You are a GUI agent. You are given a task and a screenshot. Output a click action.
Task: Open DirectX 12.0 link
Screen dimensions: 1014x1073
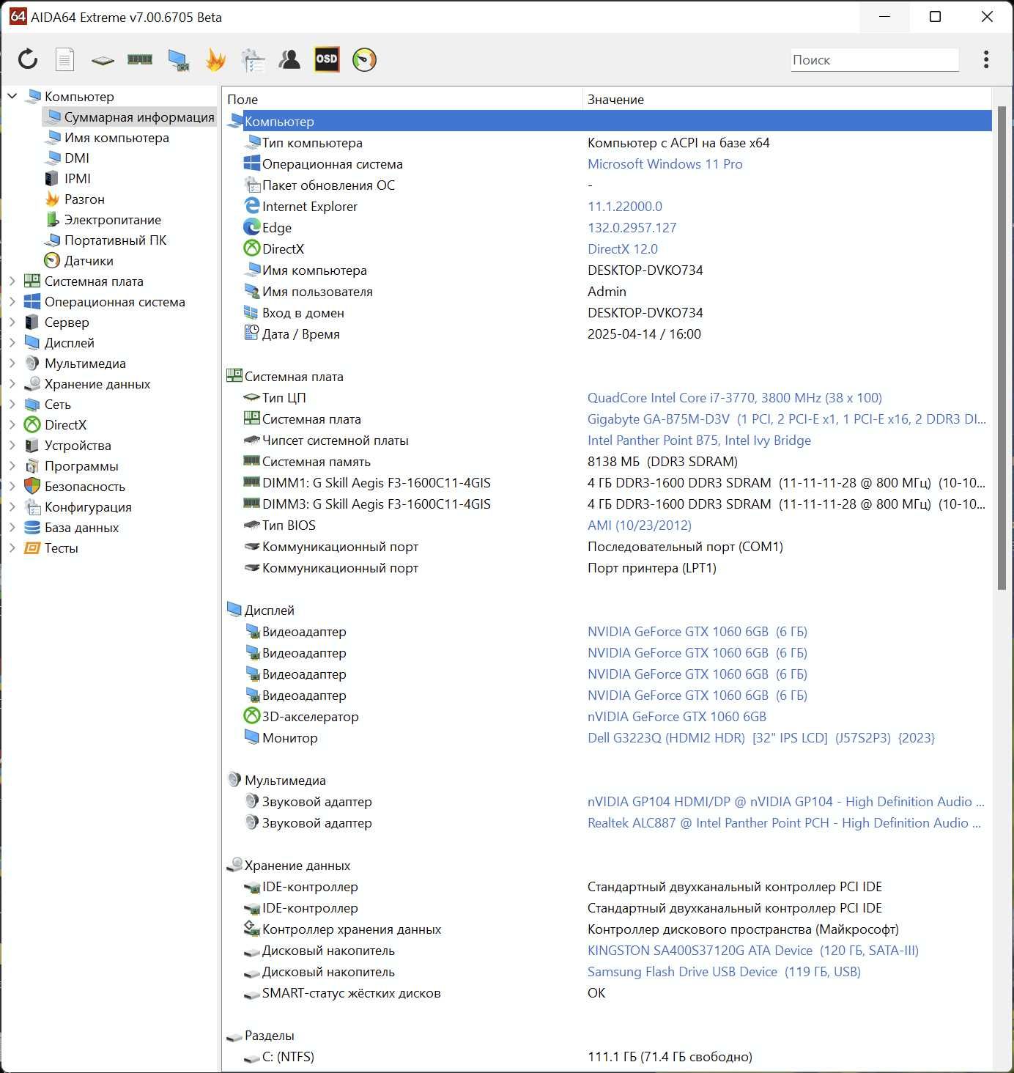623,248
